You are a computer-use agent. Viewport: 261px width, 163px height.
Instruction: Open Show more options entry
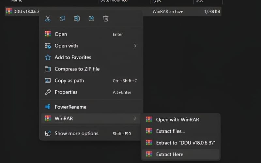click(76, 133)
